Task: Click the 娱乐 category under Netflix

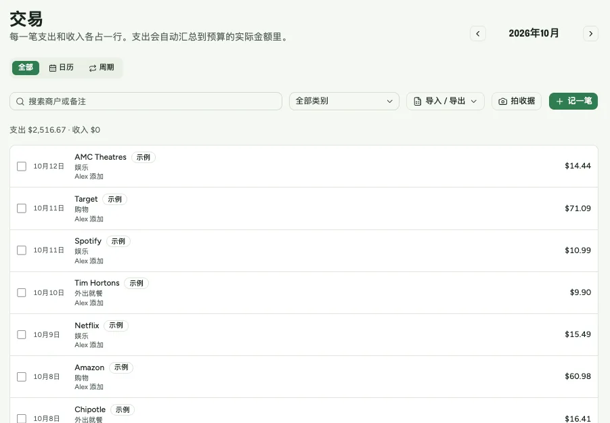Action: point(82,336)
